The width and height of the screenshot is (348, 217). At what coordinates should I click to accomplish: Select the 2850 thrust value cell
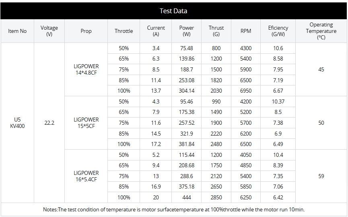coord(216,197)
